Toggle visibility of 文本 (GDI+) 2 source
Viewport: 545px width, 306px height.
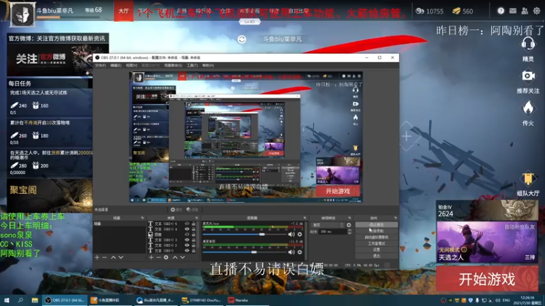click(187, 245)
